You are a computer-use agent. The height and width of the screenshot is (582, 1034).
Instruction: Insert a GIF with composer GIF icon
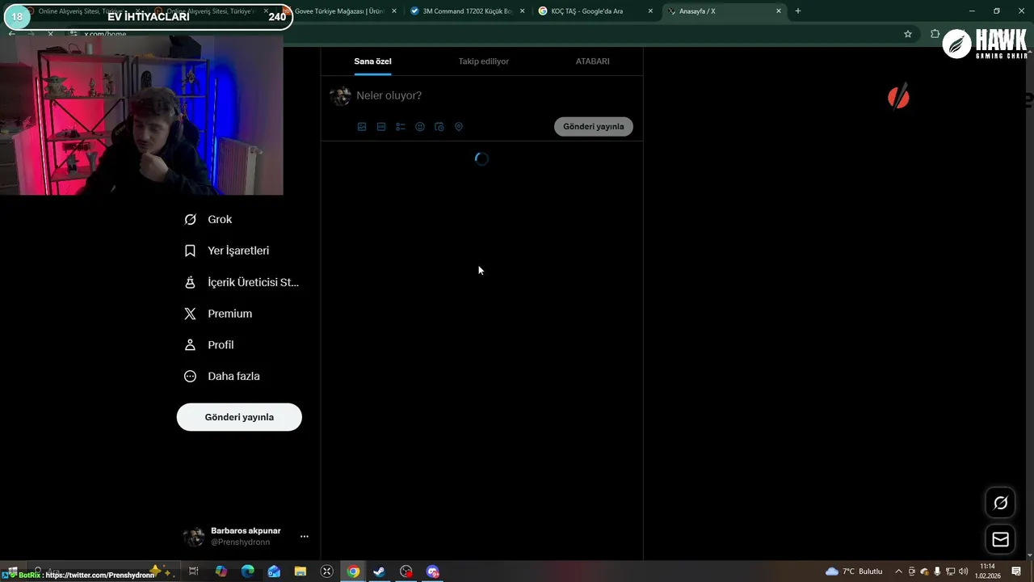pos(381,127)
